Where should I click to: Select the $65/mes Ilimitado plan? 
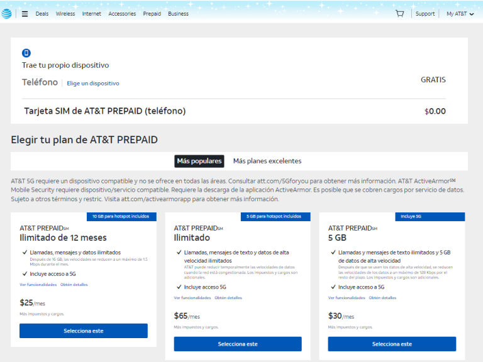pos(238,344)
